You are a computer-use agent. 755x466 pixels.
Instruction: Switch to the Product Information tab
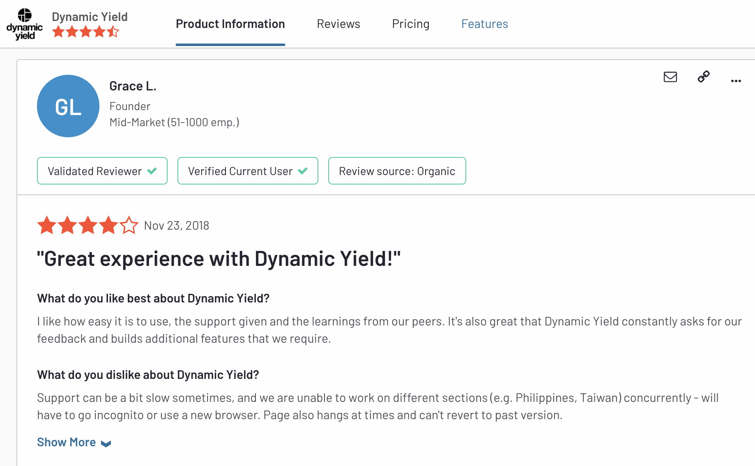tap(230, 24)
